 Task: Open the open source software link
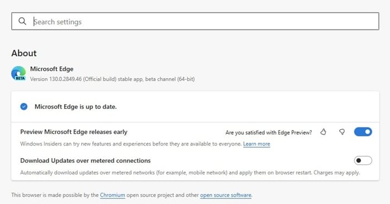[x=226, y=195]
